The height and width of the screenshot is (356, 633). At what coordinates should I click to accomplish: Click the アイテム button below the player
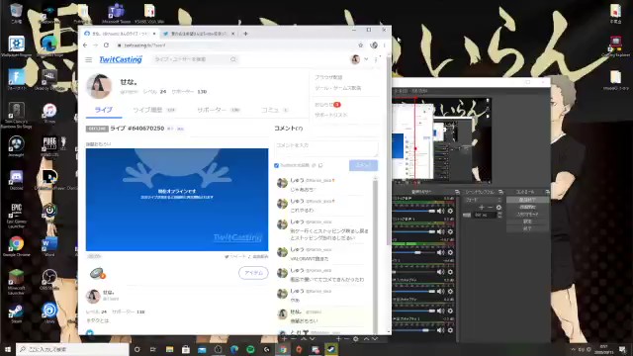253,273
